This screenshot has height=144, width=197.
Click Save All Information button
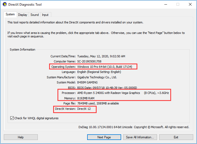(140, 137)
